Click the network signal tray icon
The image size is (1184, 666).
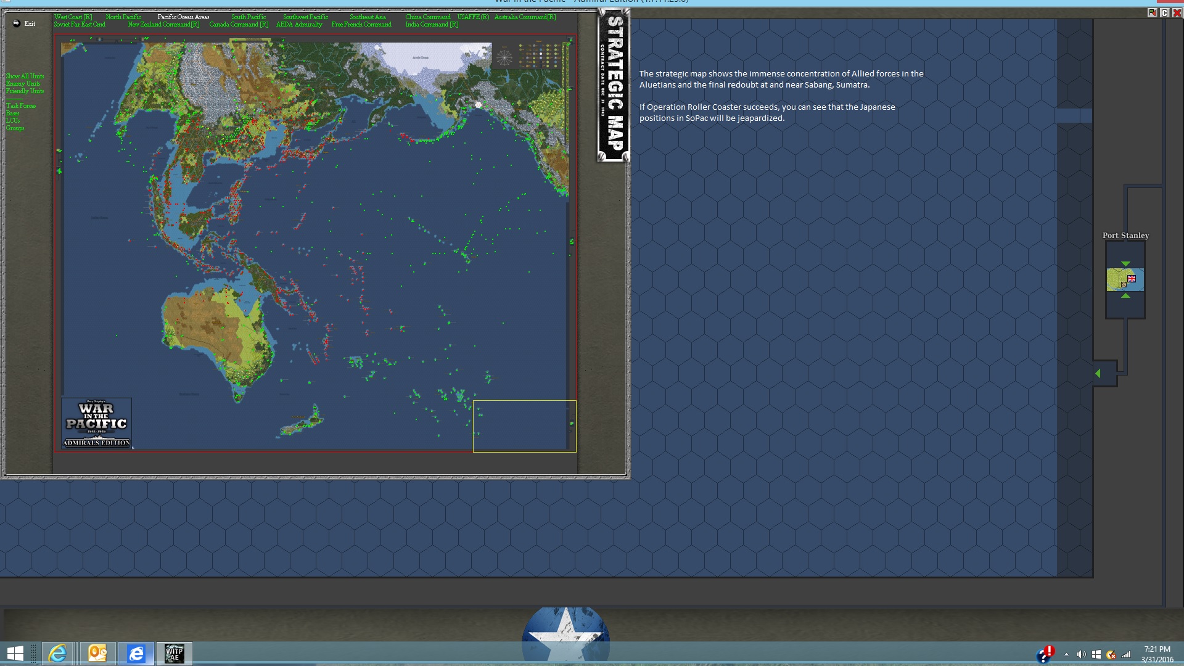[1126, 655]
